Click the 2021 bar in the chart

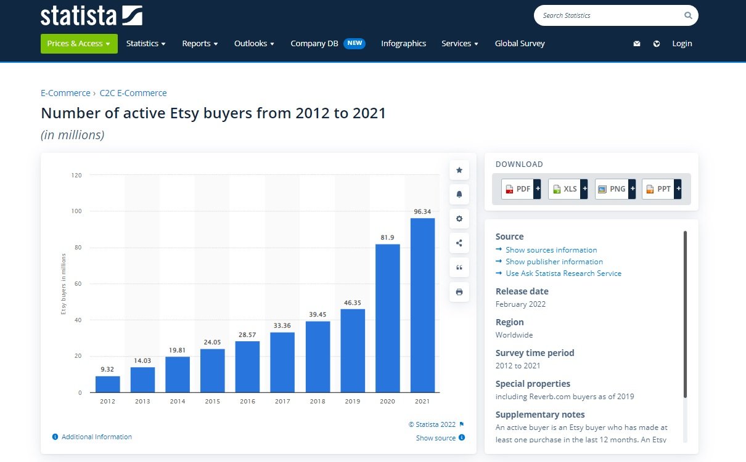click(x=422, y=306)
